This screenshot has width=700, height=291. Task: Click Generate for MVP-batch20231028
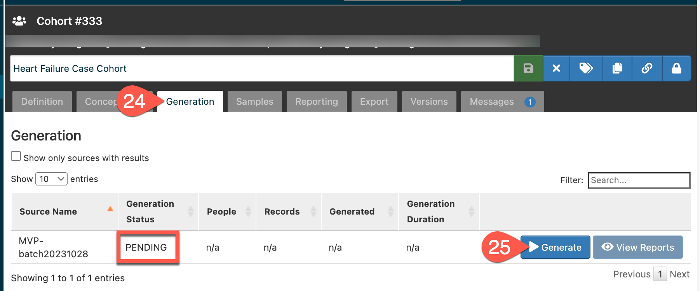555,247
